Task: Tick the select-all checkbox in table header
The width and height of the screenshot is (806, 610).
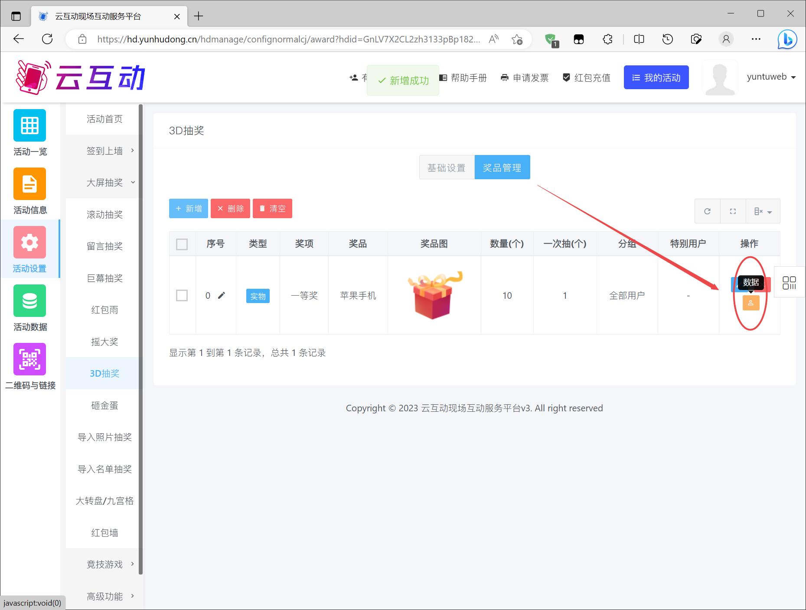Action: coord(182,244)
